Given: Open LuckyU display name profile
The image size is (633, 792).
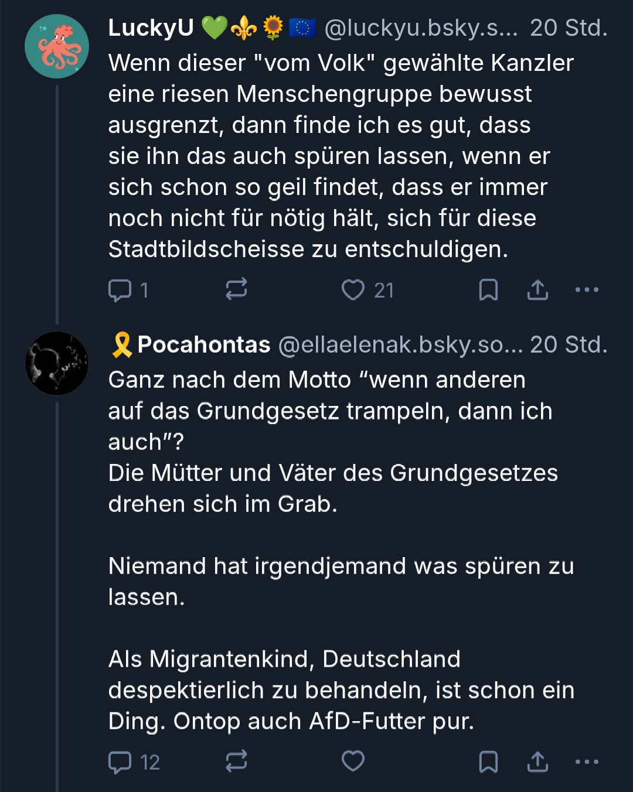Looking at the screenshot, I should click(x=151, y=28).
